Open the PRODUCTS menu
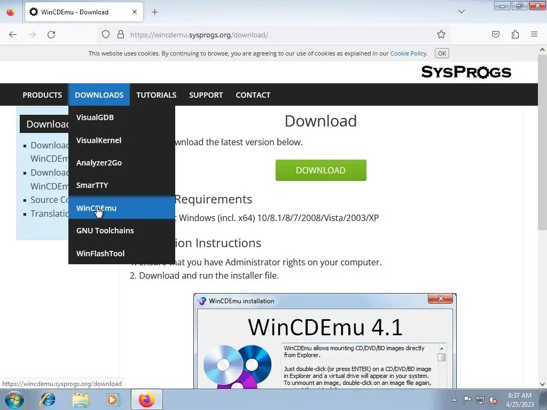The image size is (547, 410). tap(42, 95)
